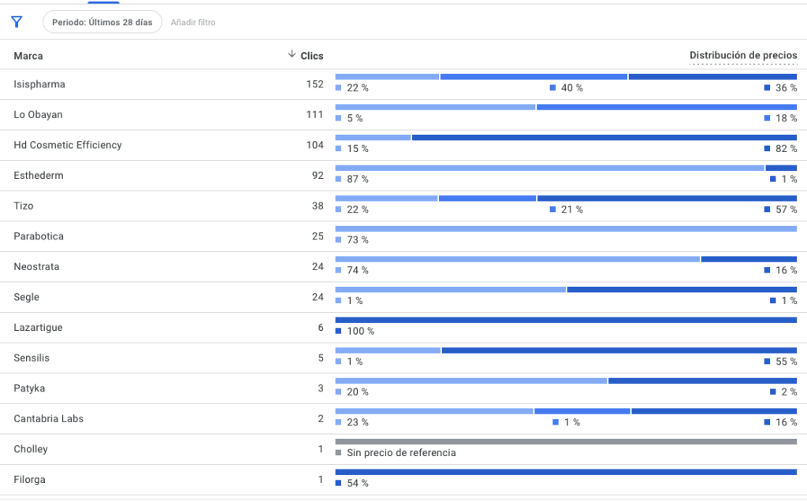
Task: Select the Lazartigue brand name
Action: coord(38,327)
